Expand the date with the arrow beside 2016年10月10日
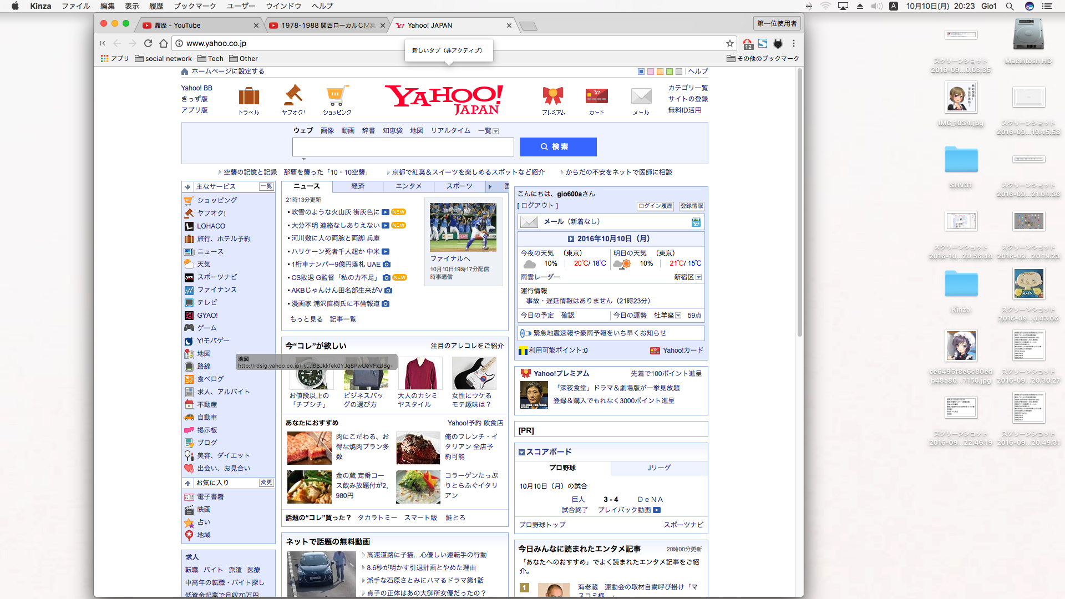1065x599 pixels. point(571,239)
